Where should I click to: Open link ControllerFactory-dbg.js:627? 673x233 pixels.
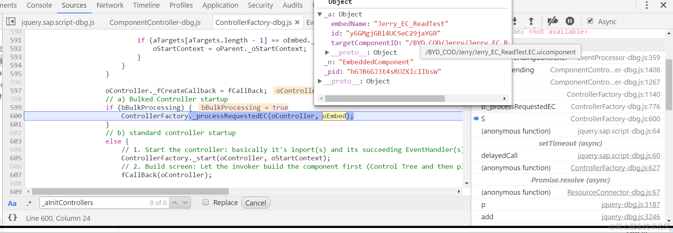[x=615, y=168]
